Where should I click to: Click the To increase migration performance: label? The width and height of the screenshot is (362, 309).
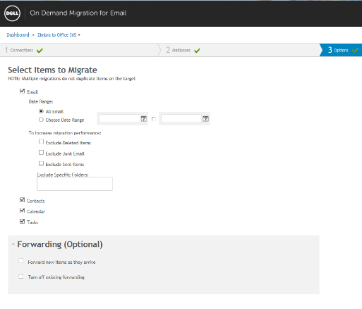tap(65, 133)
